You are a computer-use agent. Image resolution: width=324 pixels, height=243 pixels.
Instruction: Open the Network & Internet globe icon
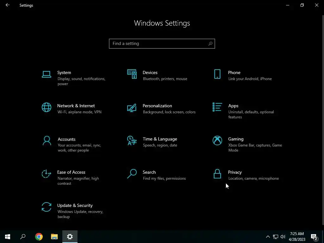click(x=46, y=107)
